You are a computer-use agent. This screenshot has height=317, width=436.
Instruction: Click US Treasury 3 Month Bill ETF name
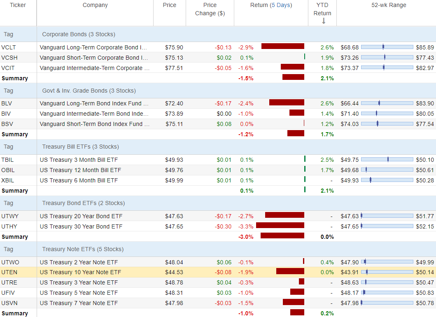[x=79, y=160]
